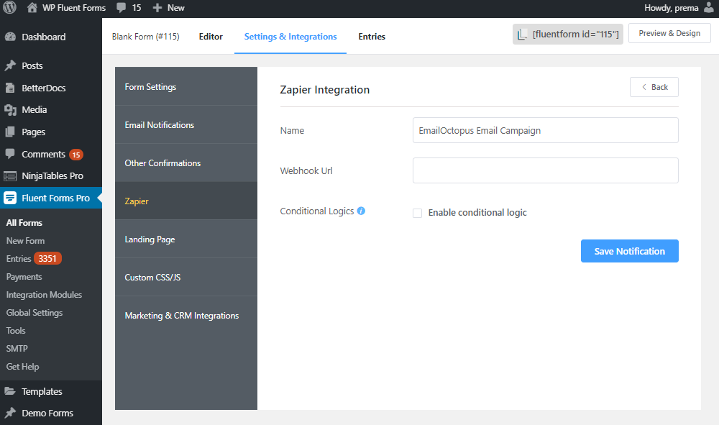Click the Posts pin icon
Viewport: 719px width, 425px height.
pos(10,65)
